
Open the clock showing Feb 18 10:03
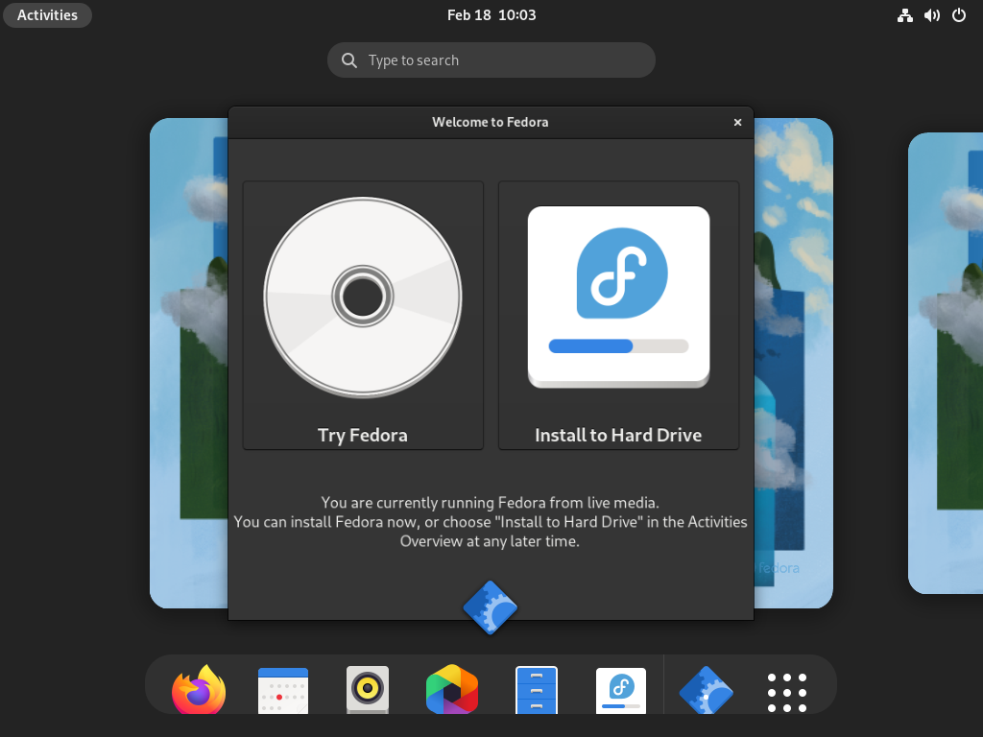point(491,15)
